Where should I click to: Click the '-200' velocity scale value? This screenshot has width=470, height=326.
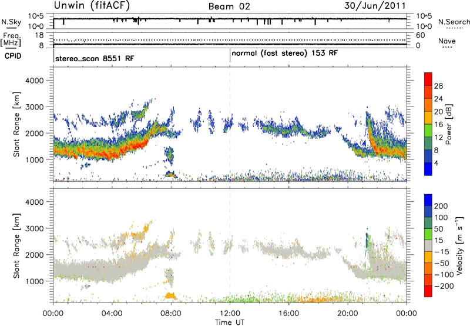(x=444, y=286)
